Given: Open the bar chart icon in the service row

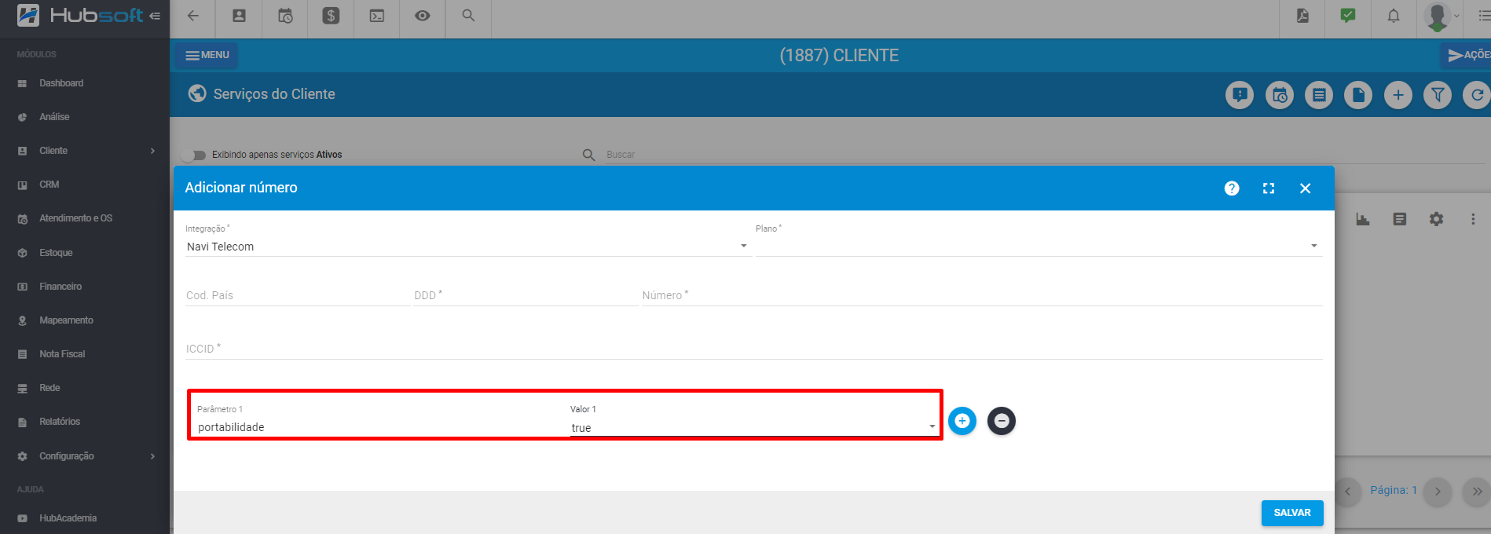Looking at the screenshot, I should [x=1363, y=219].
